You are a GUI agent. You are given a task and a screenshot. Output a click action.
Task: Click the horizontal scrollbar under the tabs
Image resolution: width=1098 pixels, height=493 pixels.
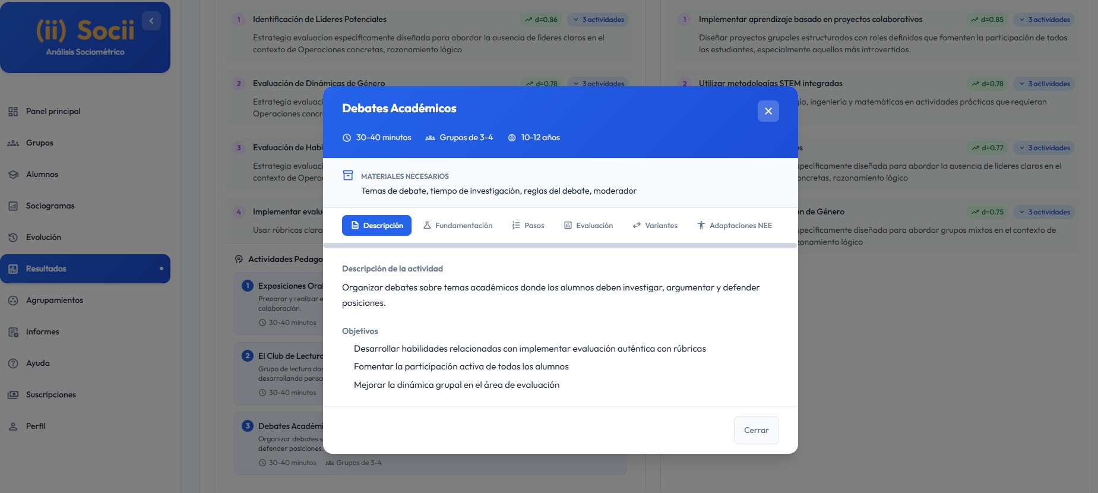[559, 245]
